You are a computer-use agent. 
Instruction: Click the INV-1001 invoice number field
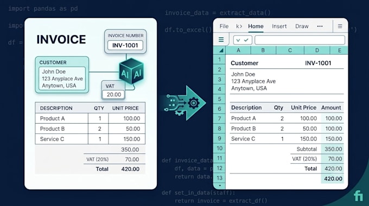(125, 45)
